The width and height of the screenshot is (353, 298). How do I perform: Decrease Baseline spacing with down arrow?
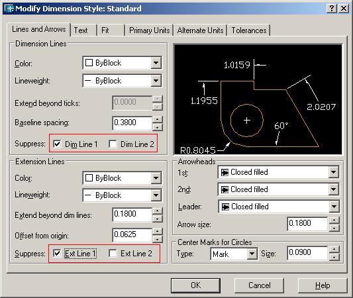pos(158,127)
